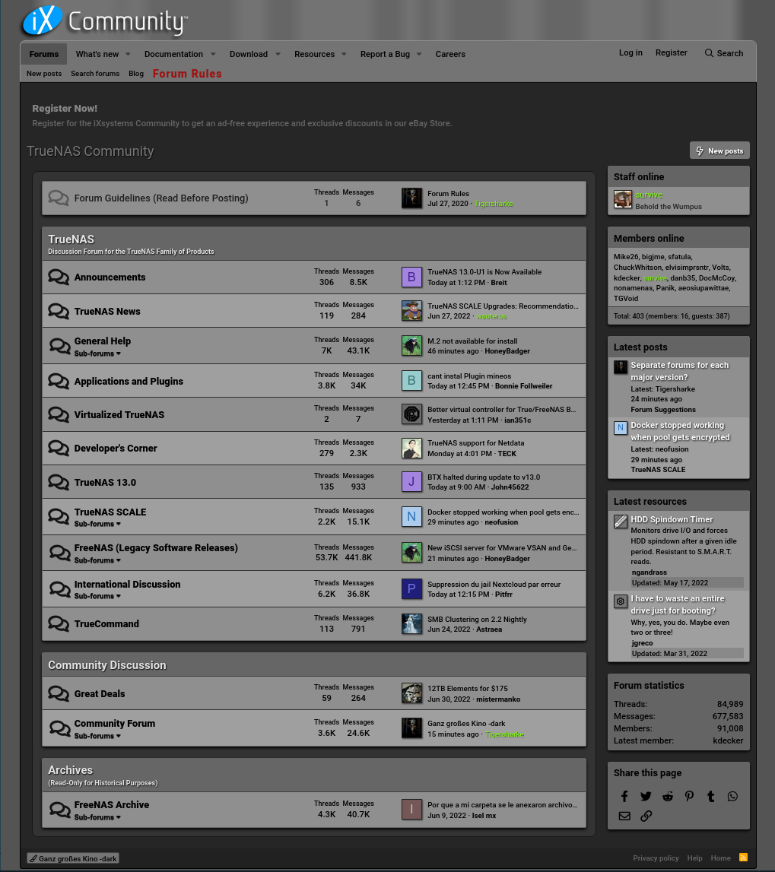Open 'Docker stopped working when pool gets encrypted' latest post

point(680,431)
